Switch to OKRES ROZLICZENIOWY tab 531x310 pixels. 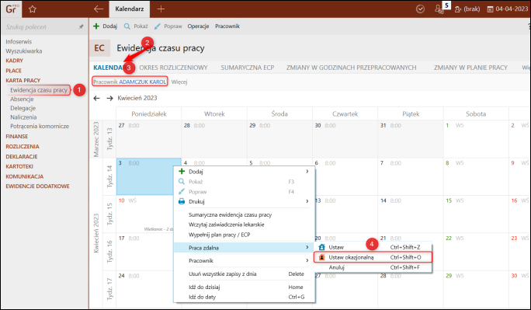pos(173,68)
